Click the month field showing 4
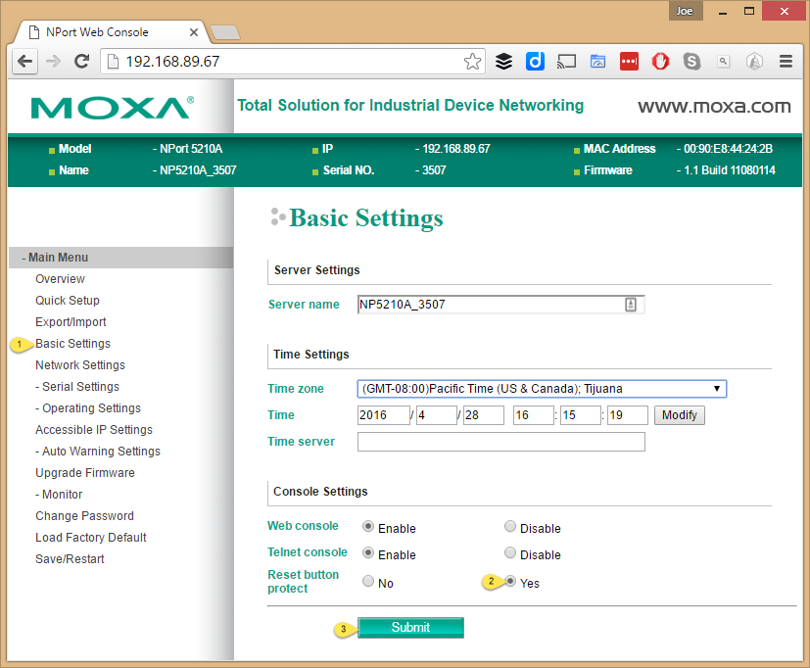This screenshot has width=810, height=668. 437,415
